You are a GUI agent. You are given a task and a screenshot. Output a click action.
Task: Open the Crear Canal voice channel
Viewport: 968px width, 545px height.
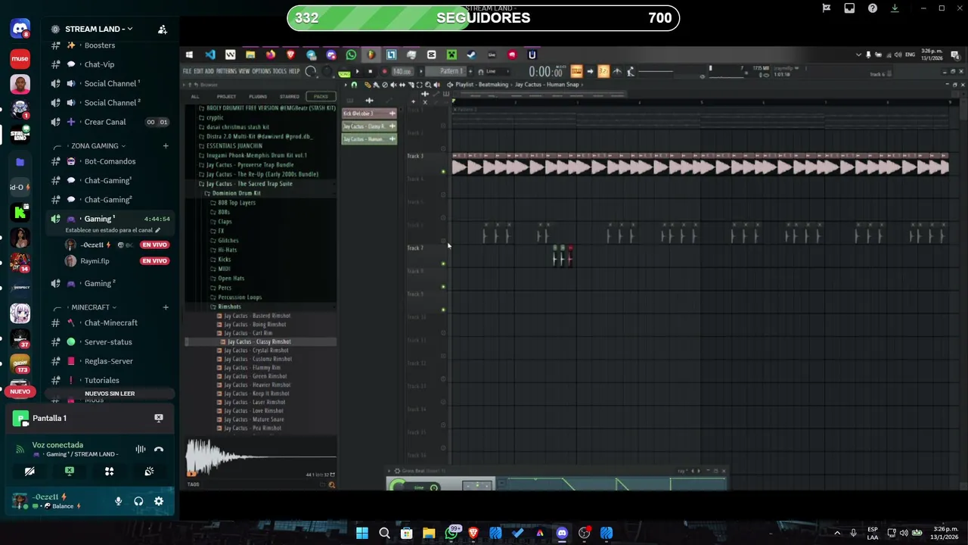coord(110,122)
